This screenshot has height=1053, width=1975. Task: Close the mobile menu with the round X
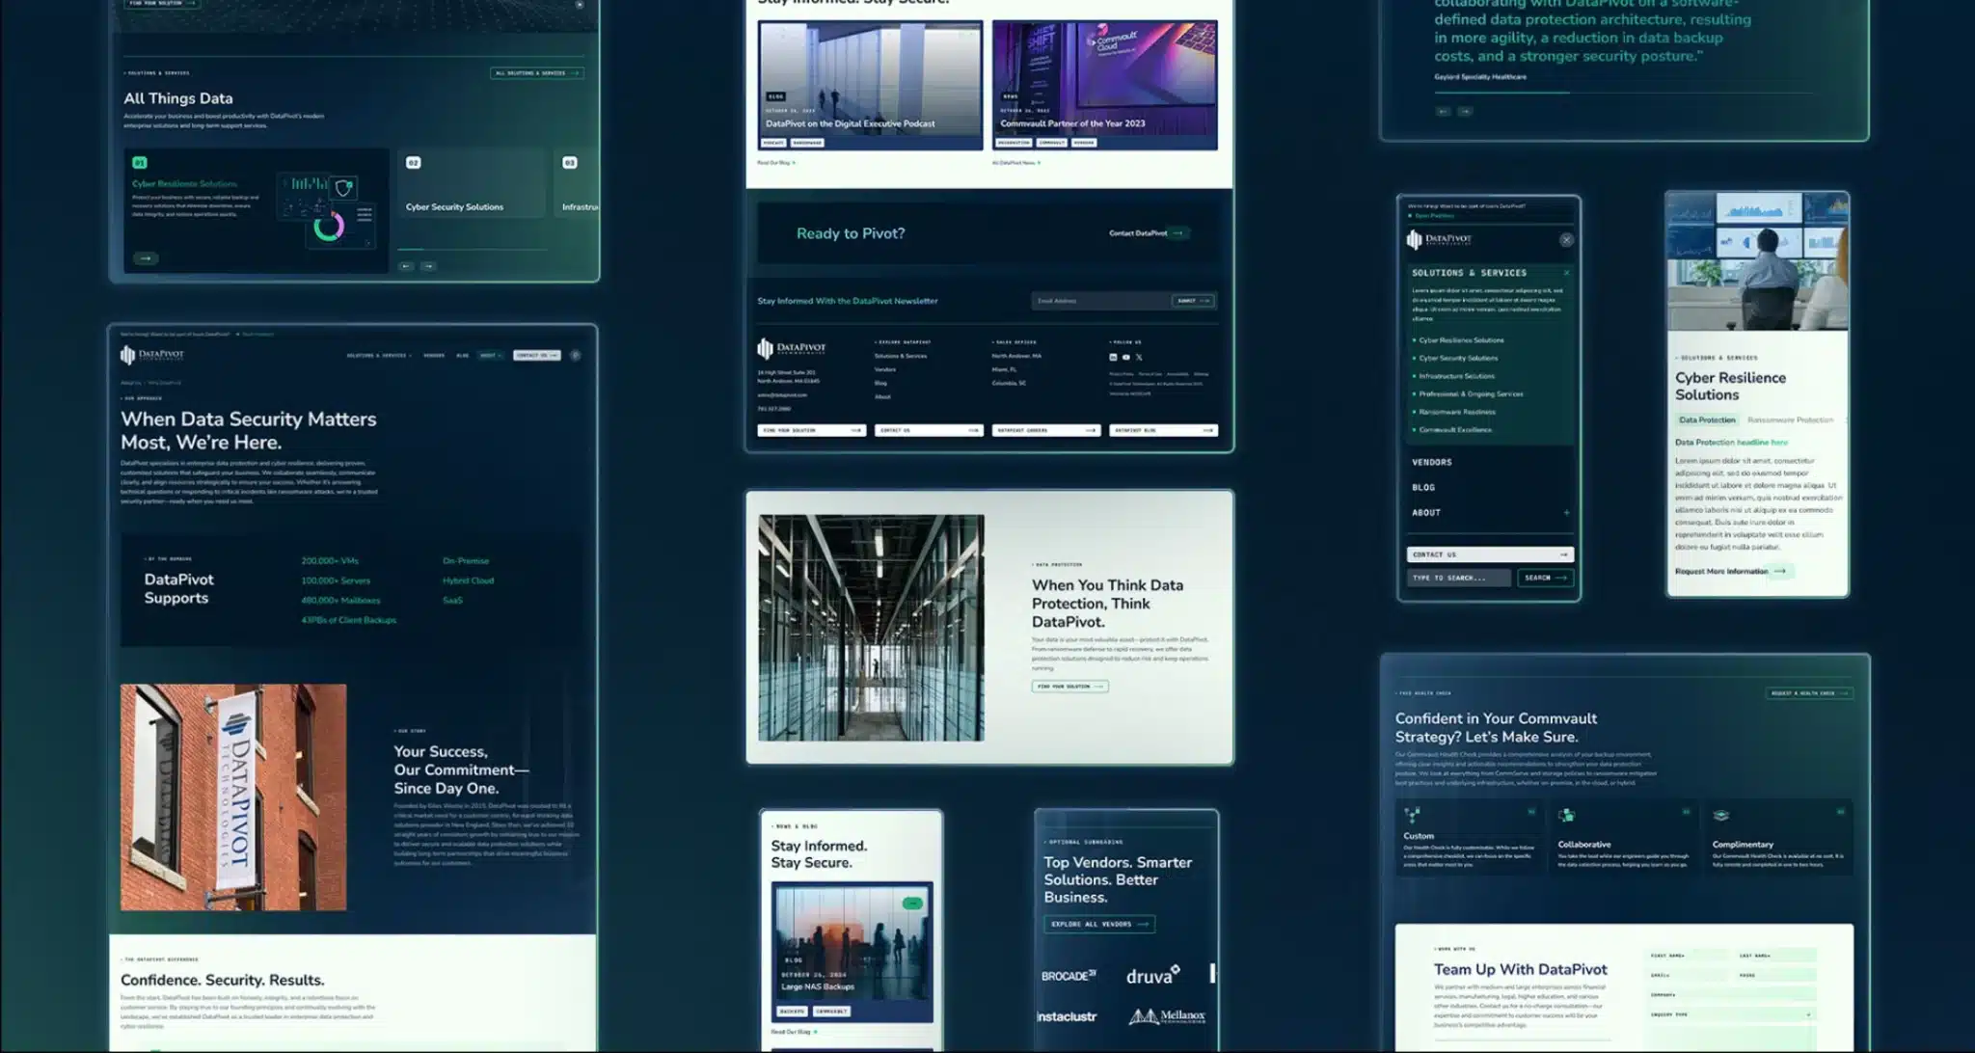[1566, 239]
